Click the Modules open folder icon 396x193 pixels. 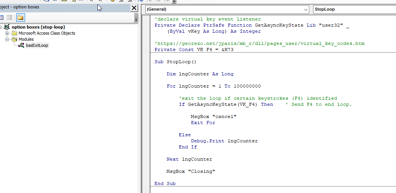click(14, 39)
